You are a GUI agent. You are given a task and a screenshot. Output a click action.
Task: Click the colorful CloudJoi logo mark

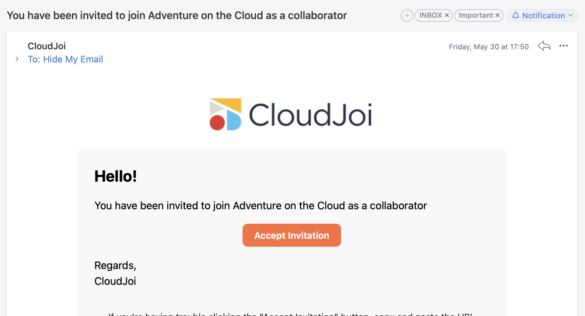pos(225,114)
